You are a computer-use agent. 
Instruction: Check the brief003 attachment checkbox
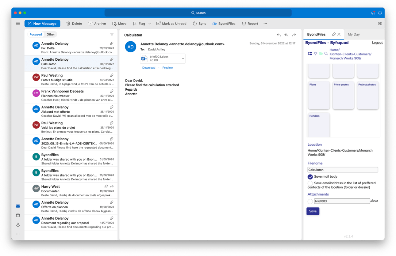coord(310,201)
